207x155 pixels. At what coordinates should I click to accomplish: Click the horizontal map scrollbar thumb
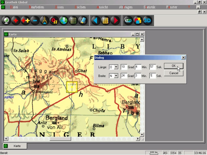60,139
